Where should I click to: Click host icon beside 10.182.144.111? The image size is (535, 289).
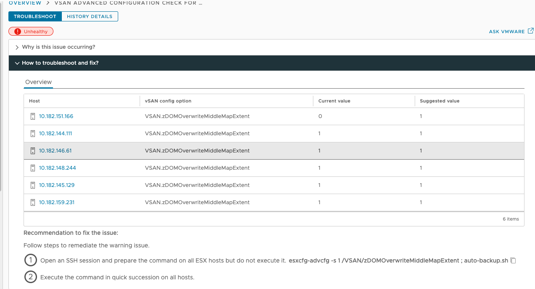coord(33,134)
